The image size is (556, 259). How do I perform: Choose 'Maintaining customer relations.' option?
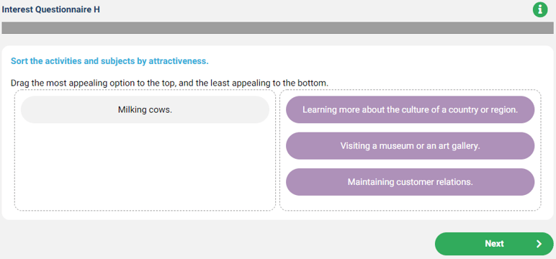coord(411,182)
